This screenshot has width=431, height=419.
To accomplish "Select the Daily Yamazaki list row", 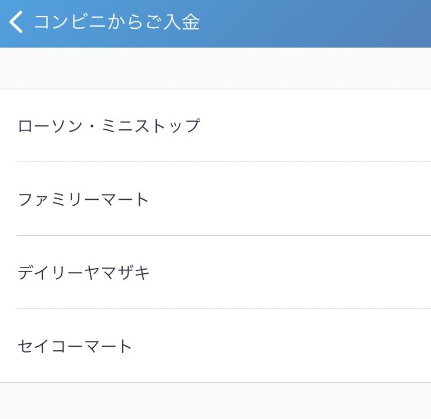I will 215,272.
